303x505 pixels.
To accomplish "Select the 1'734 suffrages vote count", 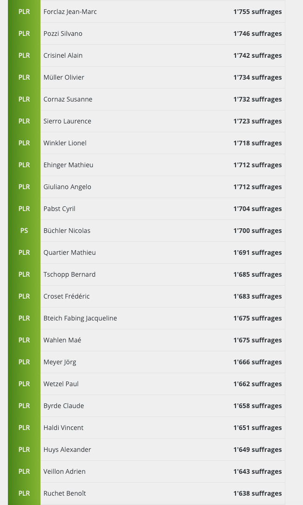I will coord(257,77).
